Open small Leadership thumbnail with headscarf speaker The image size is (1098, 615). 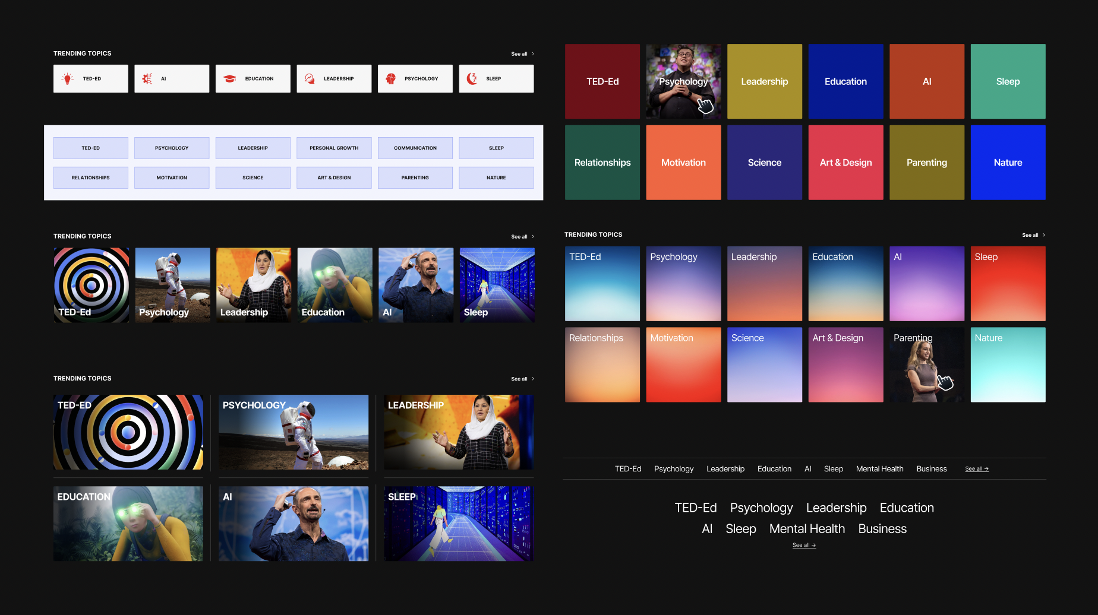tap(254, 285)
